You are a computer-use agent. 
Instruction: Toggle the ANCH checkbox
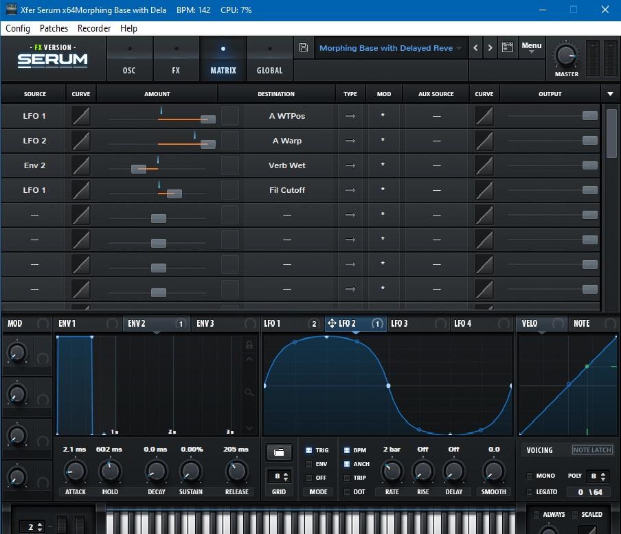pyautogui.click(x=346, y=464)
